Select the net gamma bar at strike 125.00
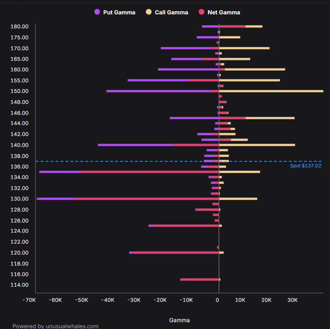This screenshot has width=330, height=329. pyautogui.click(x=185, y=226)
